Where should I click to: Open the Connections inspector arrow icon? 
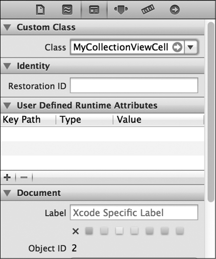(x=175, y=10)
